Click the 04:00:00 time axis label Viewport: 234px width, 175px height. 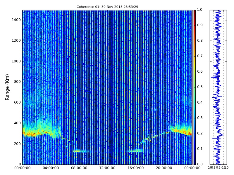(x=51, y=168)
